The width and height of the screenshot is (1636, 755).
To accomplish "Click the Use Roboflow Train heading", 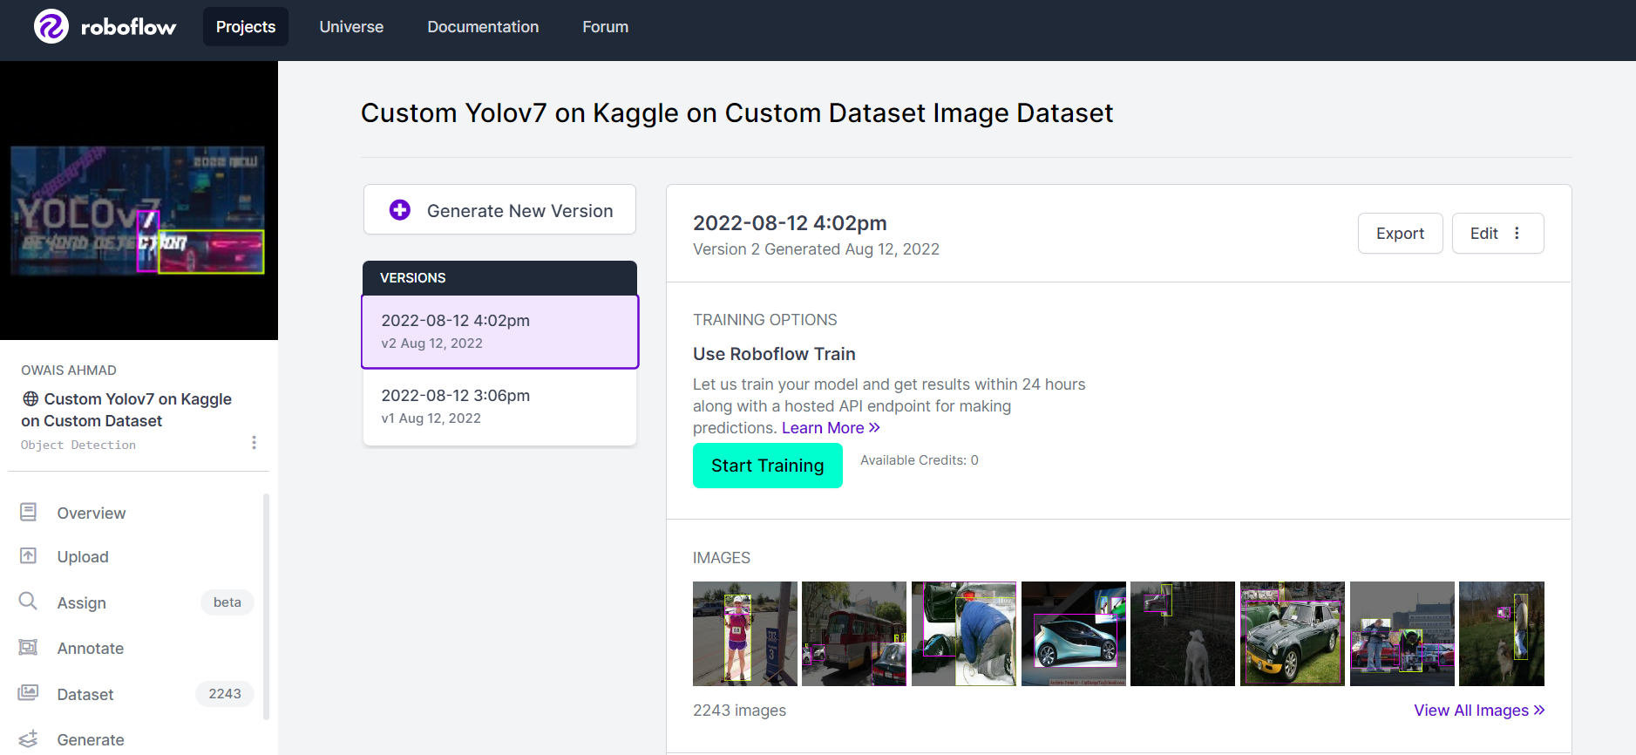I will pyautogui.click(x=774, y=354).
